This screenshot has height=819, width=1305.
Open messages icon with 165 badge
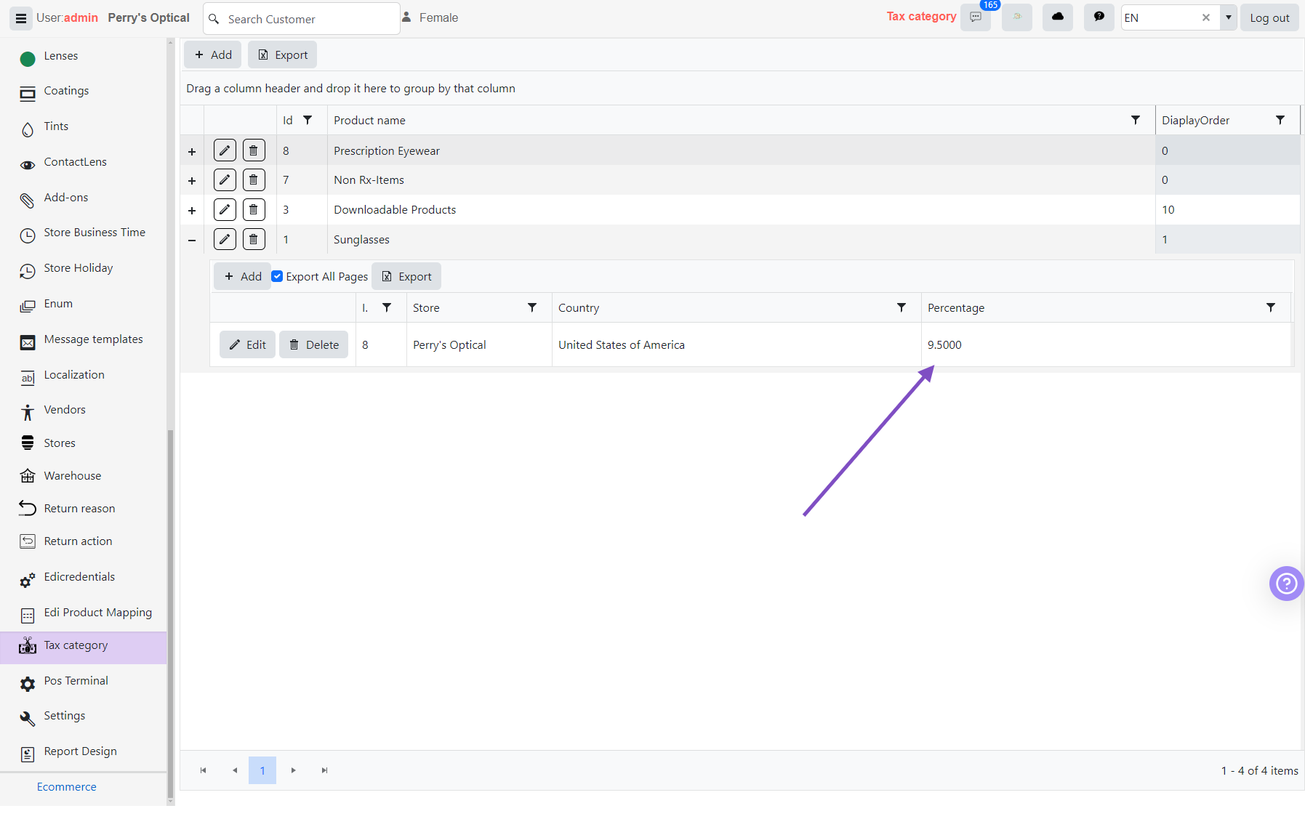coord(976,17)
